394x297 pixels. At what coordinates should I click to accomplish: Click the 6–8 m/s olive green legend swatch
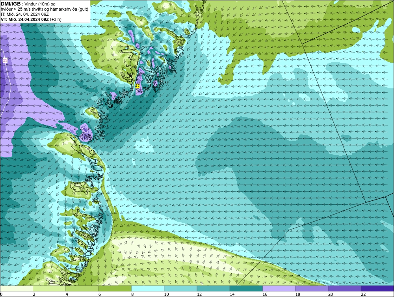pos(115,288)
